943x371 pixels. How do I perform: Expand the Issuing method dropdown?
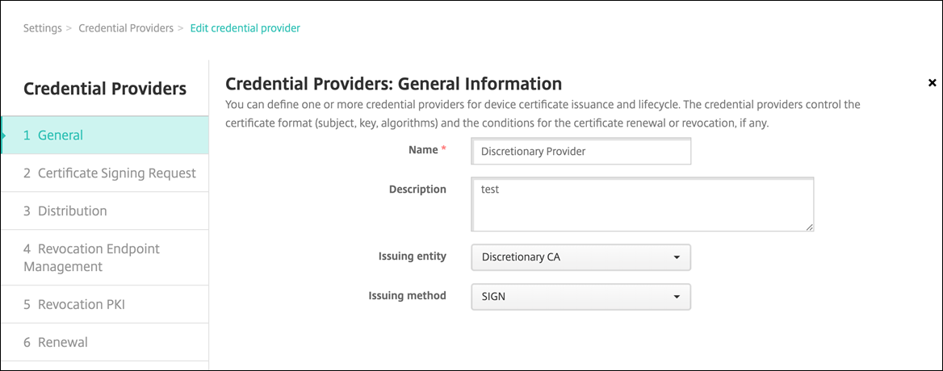pos(580,296)
